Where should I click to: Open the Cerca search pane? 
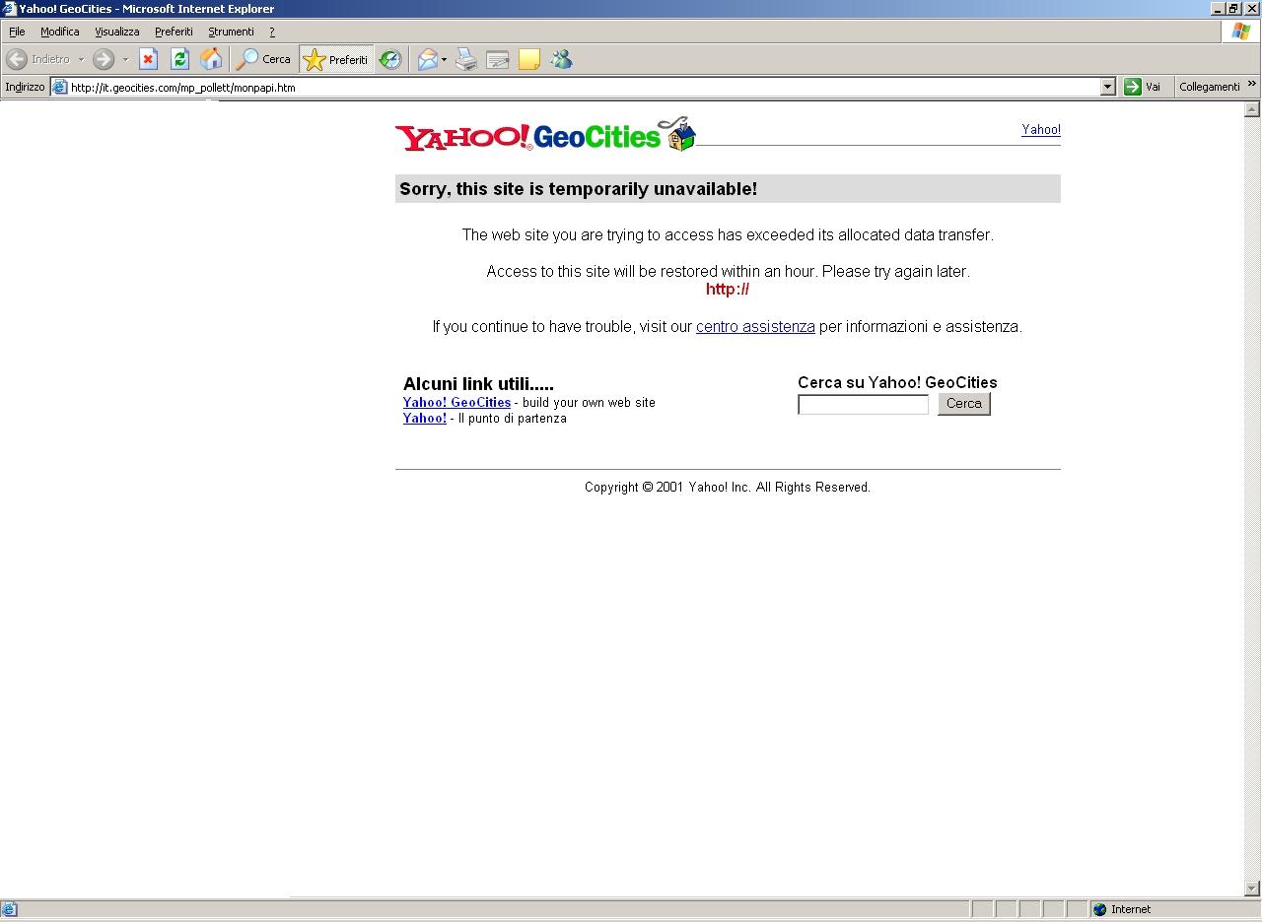tap(263, 59)
